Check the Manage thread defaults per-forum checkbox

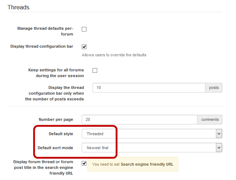[84, 29]
